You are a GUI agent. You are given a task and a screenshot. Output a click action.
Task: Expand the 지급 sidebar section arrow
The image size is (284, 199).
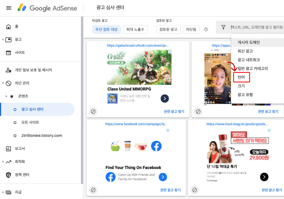click(x=3, y=192)
